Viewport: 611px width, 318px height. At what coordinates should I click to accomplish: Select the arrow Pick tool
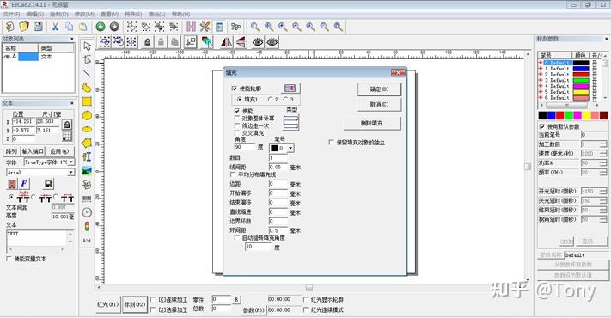87,46
